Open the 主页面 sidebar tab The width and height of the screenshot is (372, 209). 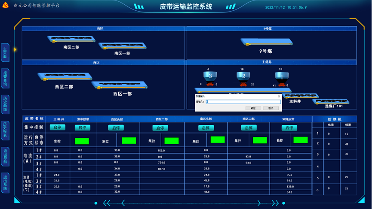click(5, 52)
